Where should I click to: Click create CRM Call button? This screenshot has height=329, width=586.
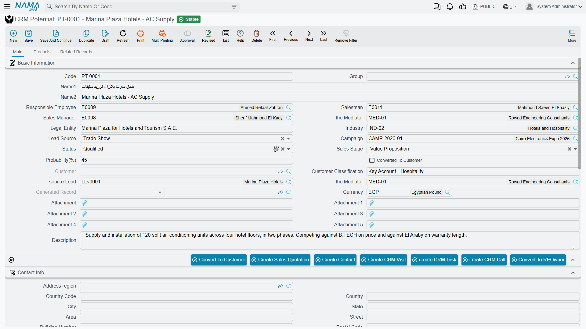click(x=484, y=260)
